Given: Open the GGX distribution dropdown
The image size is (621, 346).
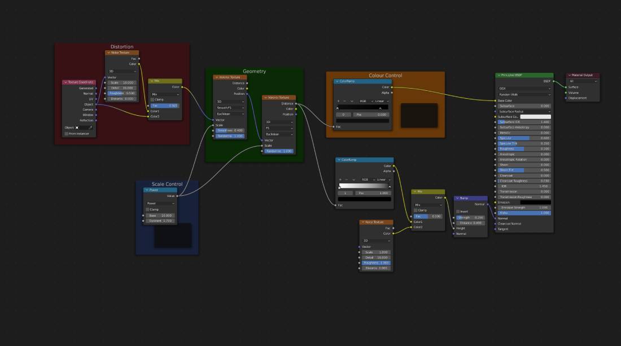Looking at the screenshot, I should tap(524, 89).
